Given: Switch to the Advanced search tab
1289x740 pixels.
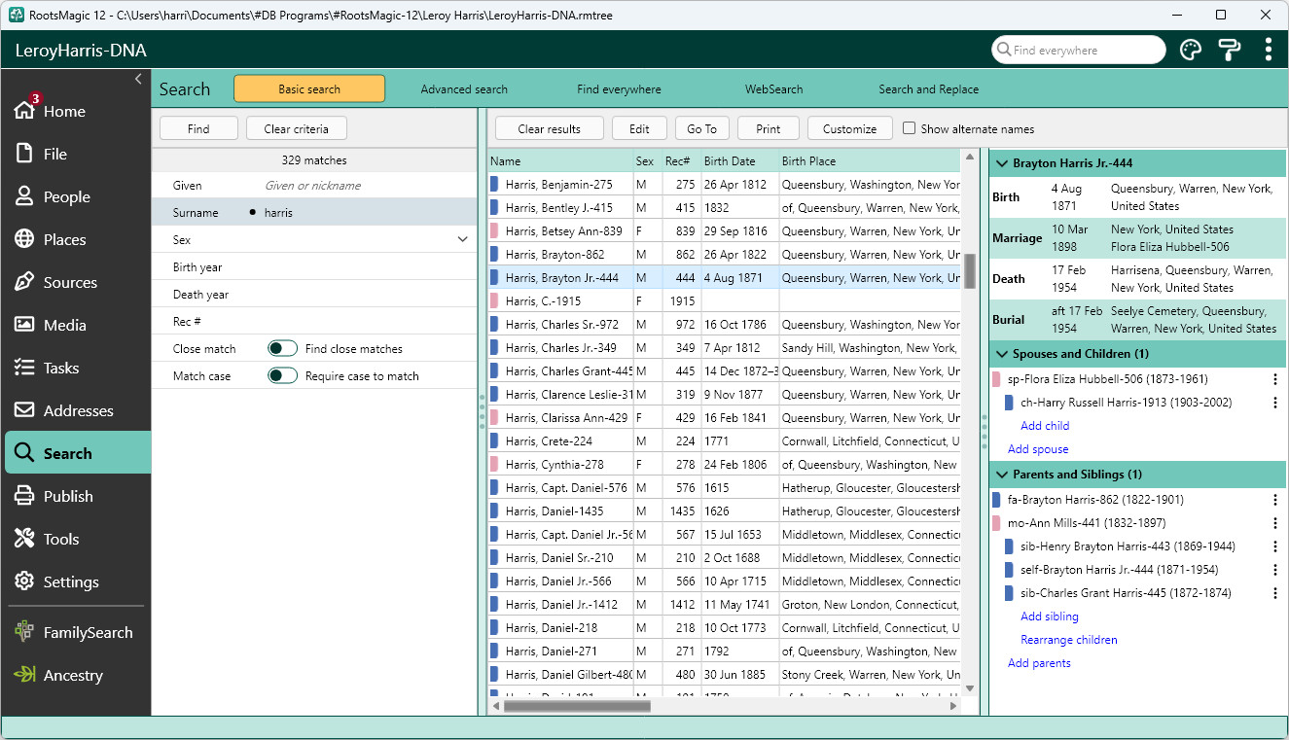Looking at the screenshot, I should (464, 89).
